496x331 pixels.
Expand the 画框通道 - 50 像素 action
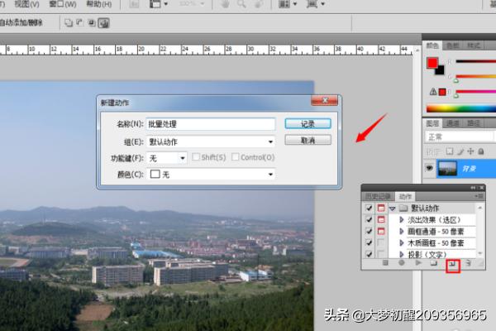[401, 233]
